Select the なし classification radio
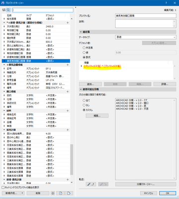This screenshot has height=199, width=179. (84, 105)
